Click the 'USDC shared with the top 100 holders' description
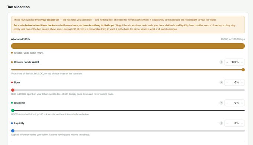Screen dimensions: 253x145 [50, 114]
